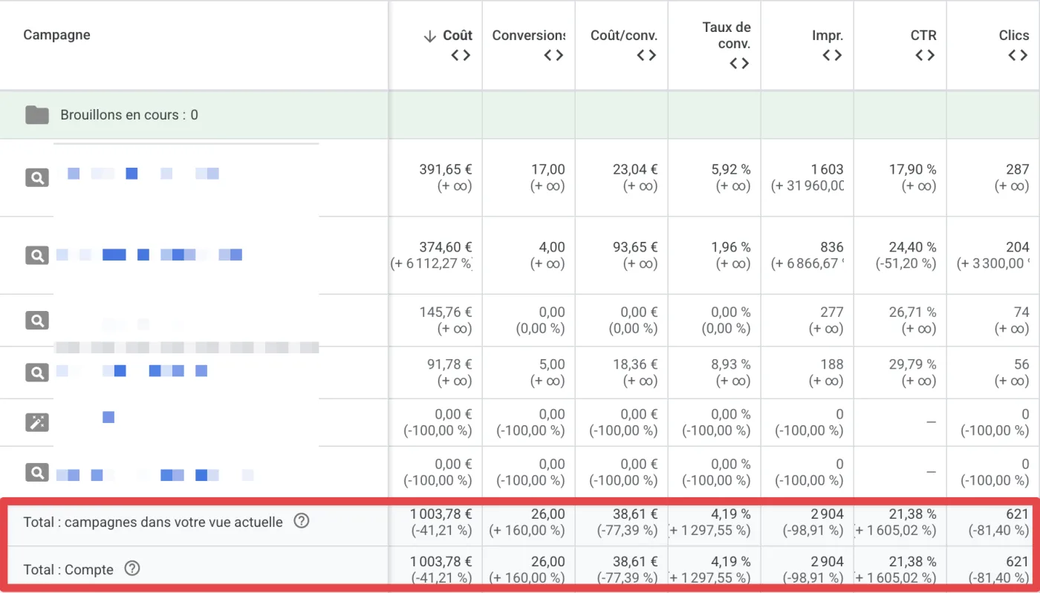The width and height of the screenshot is (1040, 593).
Task: Sort by the Taux de conv. header
Action: point(727,35)
